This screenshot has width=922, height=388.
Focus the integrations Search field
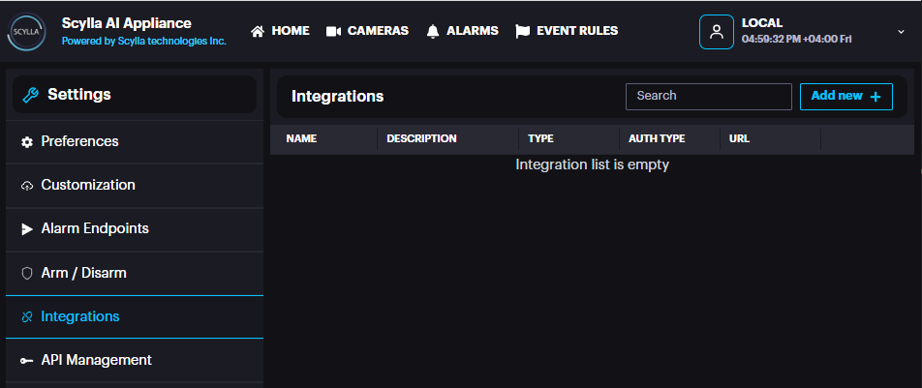point(708,96)
